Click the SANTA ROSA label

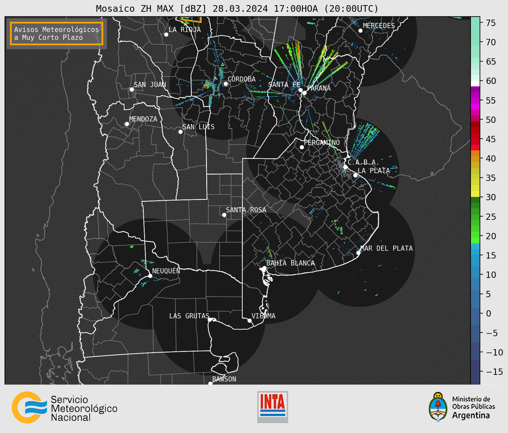point(246,210)
